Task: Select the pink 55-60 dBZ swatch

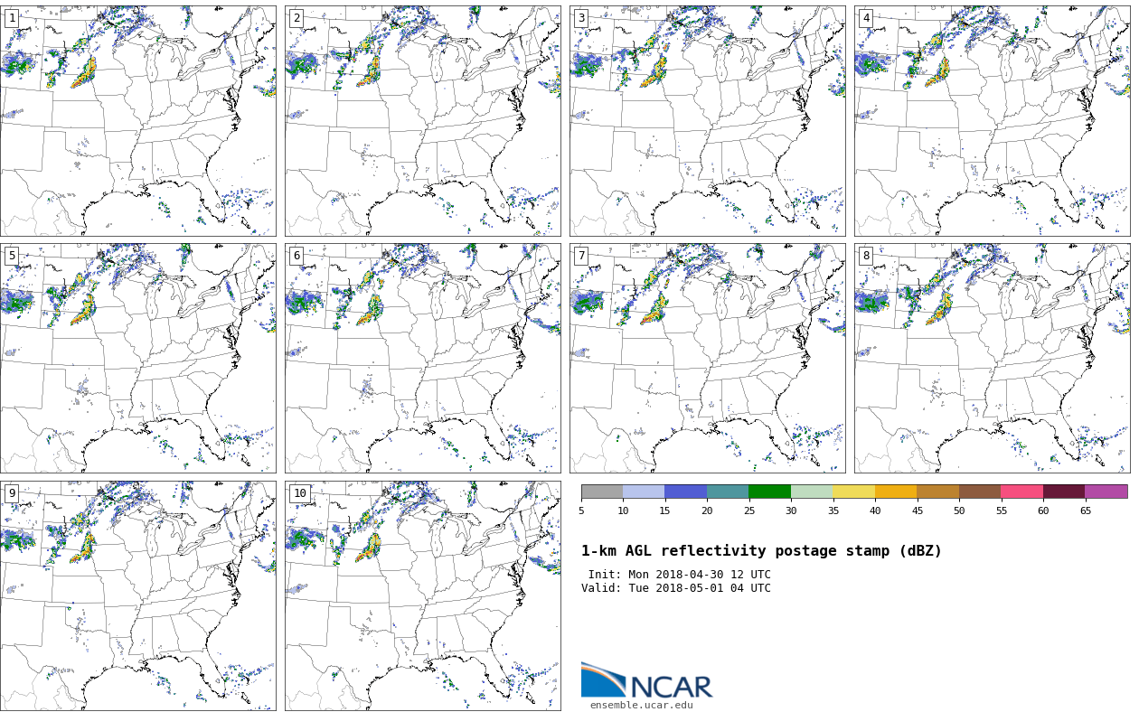Action: [x=1021, y=492]
